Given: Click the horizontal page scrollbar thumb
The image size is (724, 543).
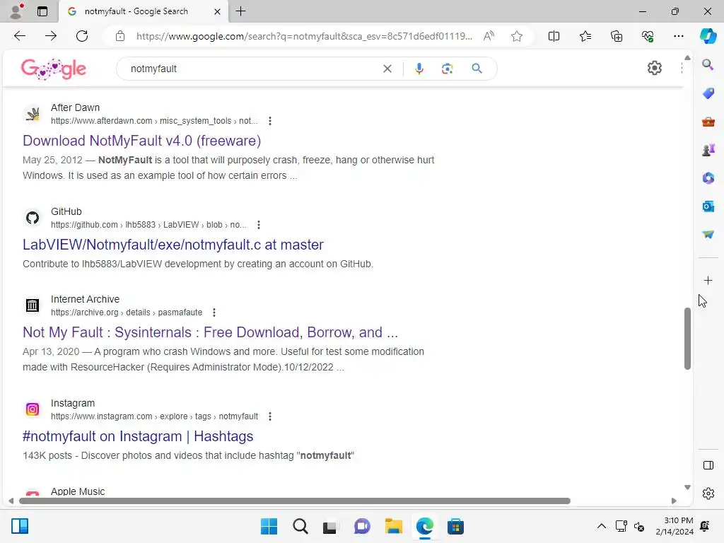Looking at the screenshot, I should click(295, 501).
